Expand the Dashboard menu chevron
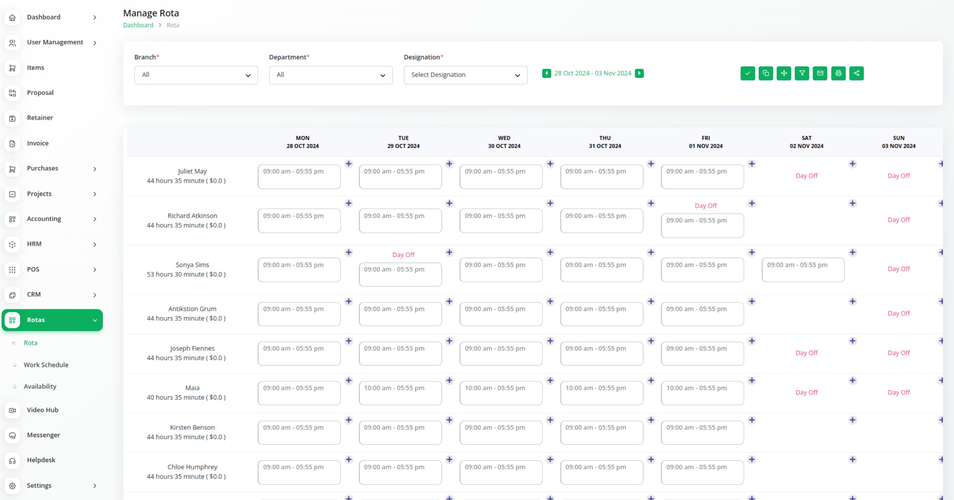This screenshot has width=954, height=500. (95, 17)
